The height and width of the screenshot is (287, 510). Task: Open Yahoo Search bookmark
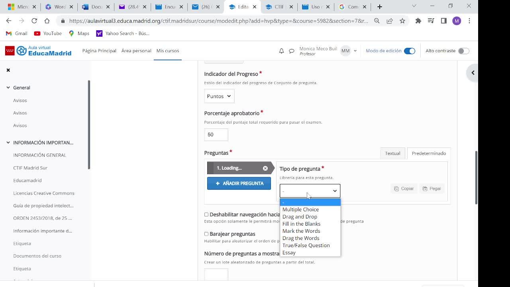click(x=123, y=33)
